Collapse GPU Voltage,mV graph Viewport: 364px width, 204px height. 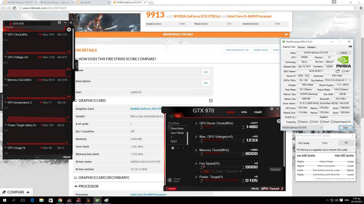pos(5,57)
